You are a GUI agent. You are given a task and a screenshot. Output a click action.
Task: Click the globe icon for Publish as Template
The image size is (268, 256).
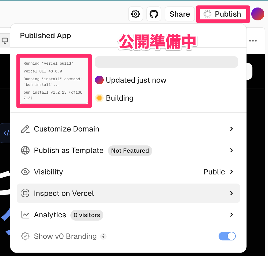pyautogui.click(x=25, y=151)
